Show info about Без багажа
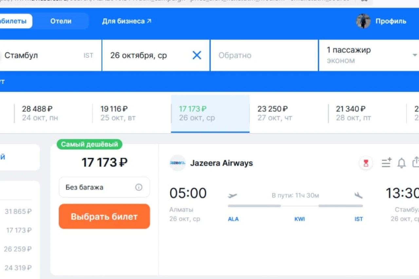419x279 pixels. tap(139, 187)
